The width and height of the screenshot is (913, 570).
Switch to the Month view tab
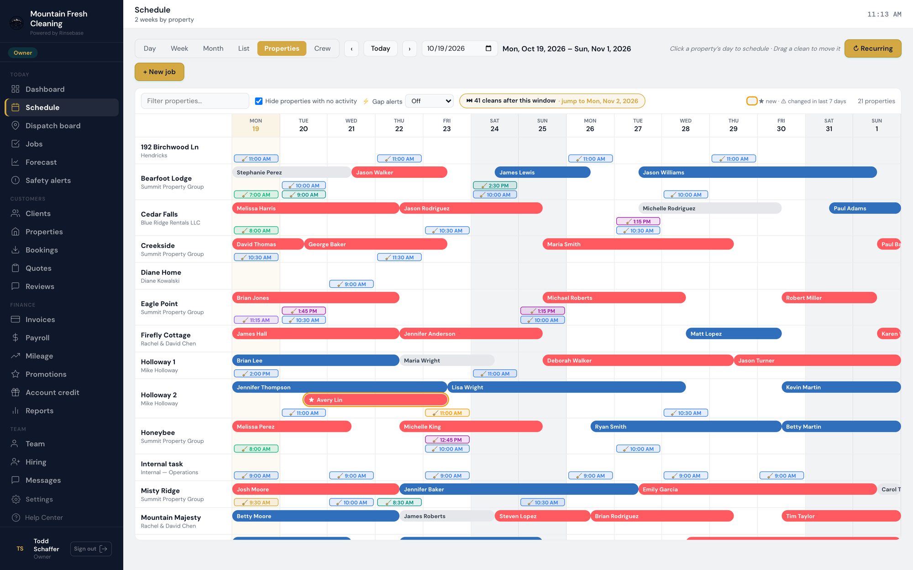pos(213,48)
